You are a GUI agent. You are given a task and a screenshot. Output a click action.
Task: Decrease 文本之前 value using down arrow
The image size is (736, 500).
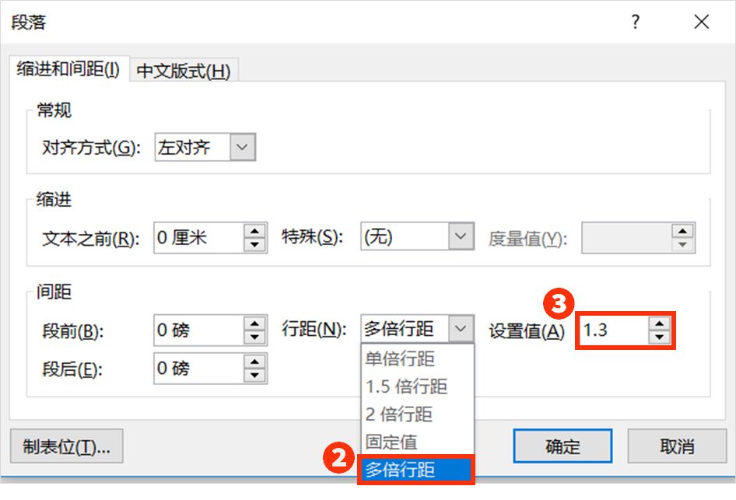(x=254, y=244)
